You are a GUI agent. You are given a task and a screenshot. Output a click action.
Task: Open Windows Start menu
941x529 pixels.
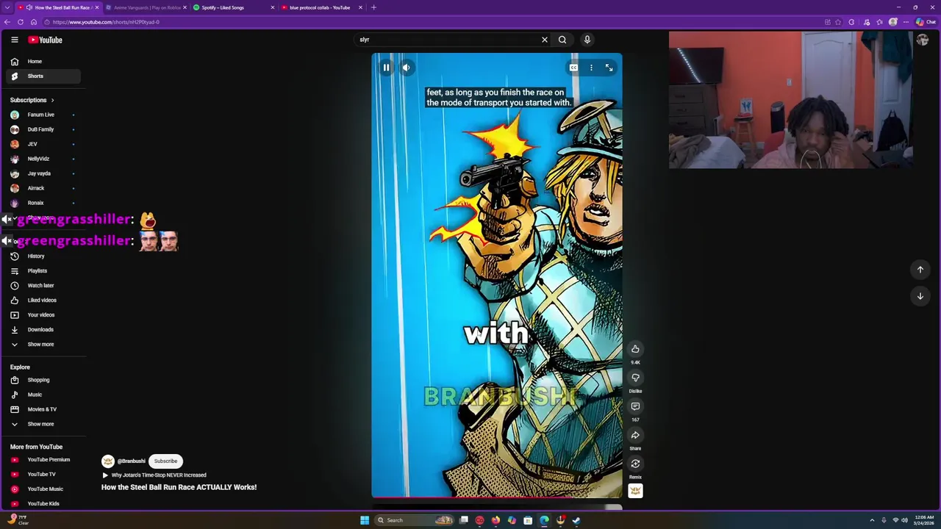coord(364,520)
